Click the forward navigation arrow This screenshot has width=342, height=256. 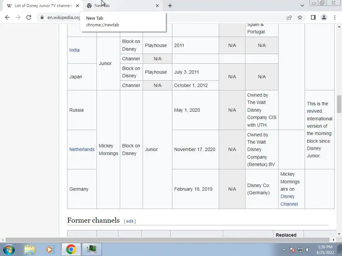(18, 17)
